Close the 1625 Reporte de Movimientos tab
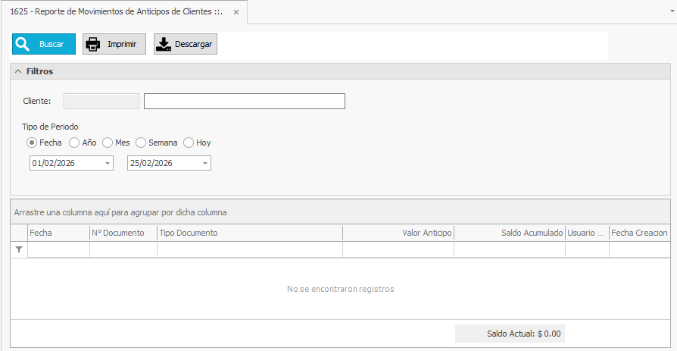Screen dimensions: 677x351 tap(236, 12)
